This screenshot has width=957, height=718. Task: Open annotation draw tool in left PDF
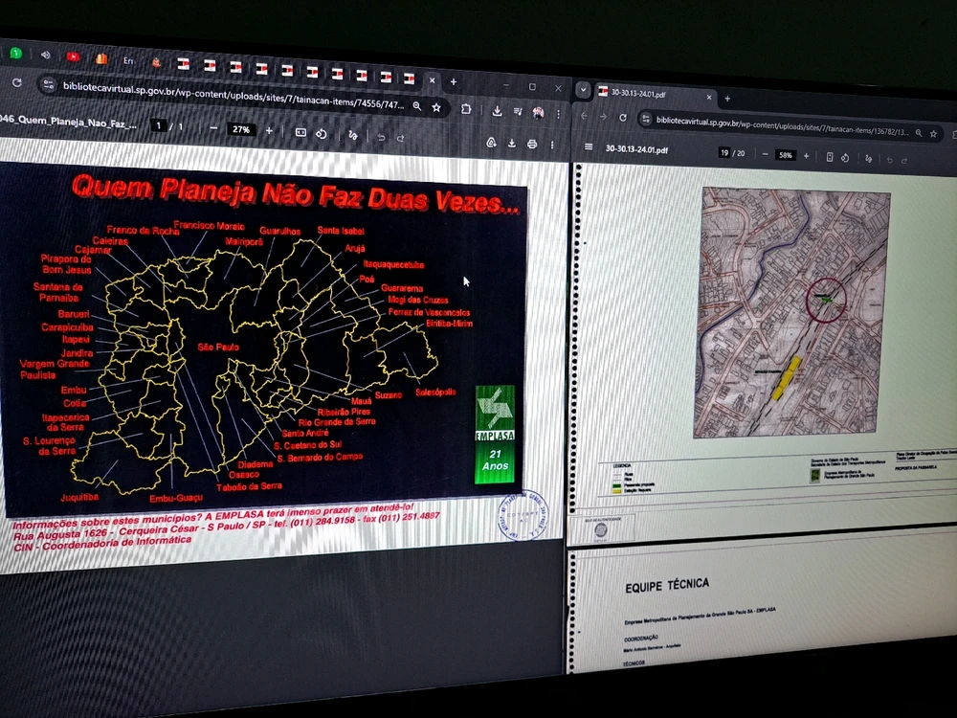pyautogui.click(x=353, y=135)
